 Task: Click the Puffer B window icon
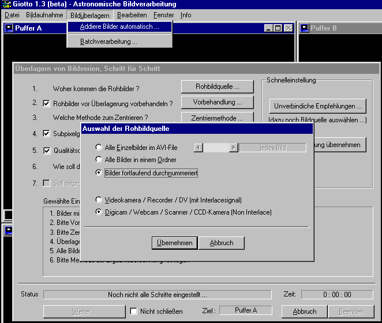(x=304, y=28)
